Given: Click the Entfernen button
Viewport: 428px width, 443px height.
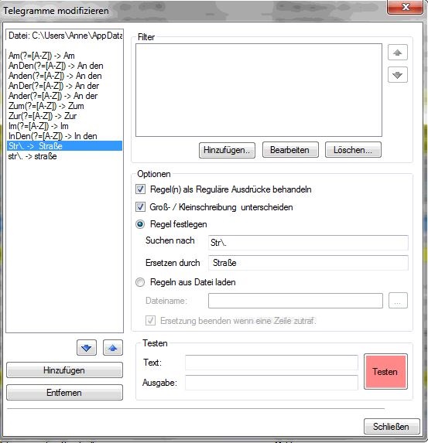Looking at the screenshot, I should point(64,393).
